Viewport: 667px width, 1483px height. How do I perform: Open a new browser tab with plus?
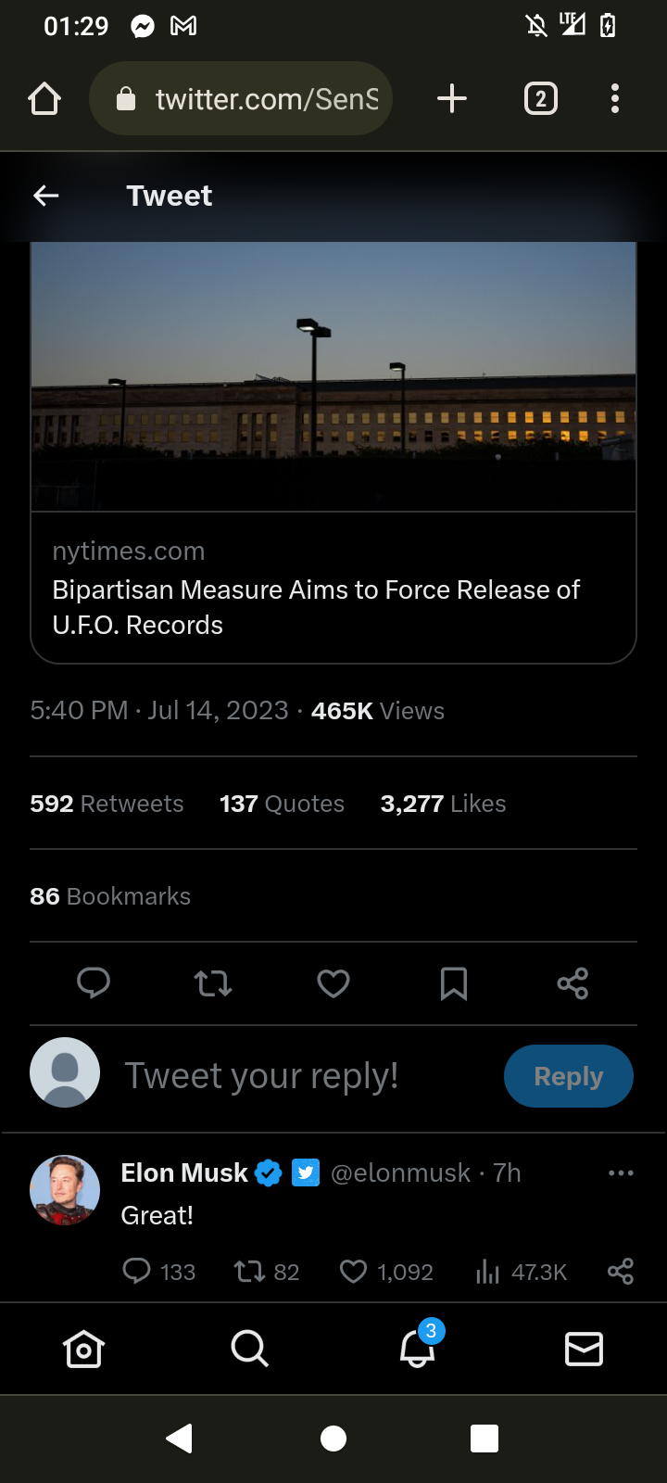click(452, 98)
